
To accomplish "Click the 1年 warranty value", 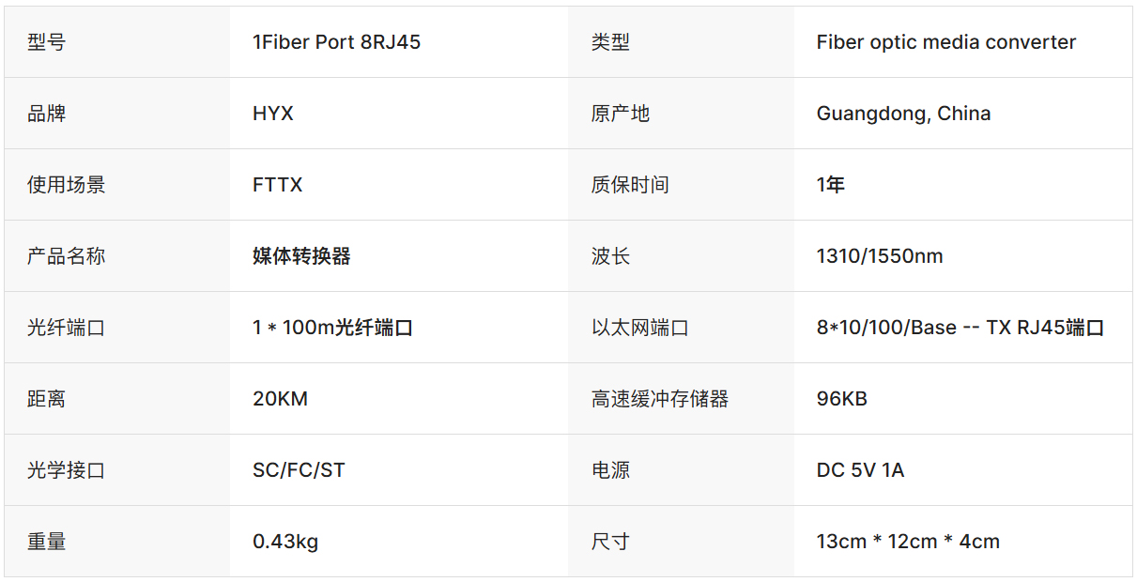I will coord(831,185).
